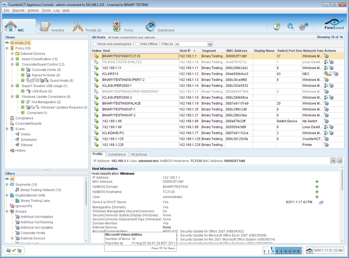This screenshot has width=349, height=258.
Task: Collapse the Scans tree node
Action: click(x=7, y=129)
